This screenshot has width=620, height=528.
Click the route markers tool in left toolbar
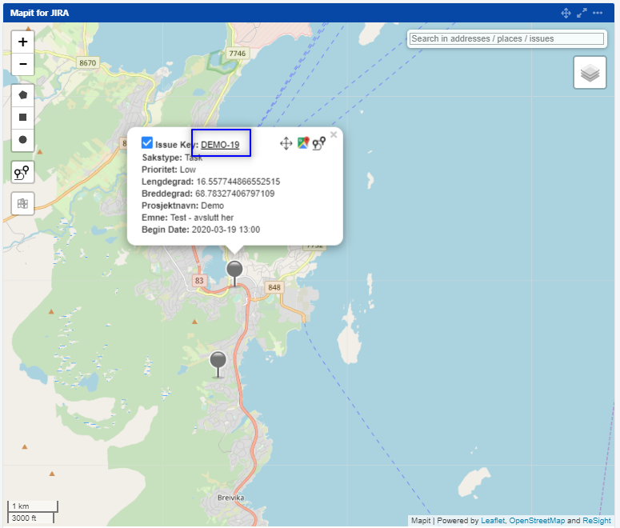[22, 171]
